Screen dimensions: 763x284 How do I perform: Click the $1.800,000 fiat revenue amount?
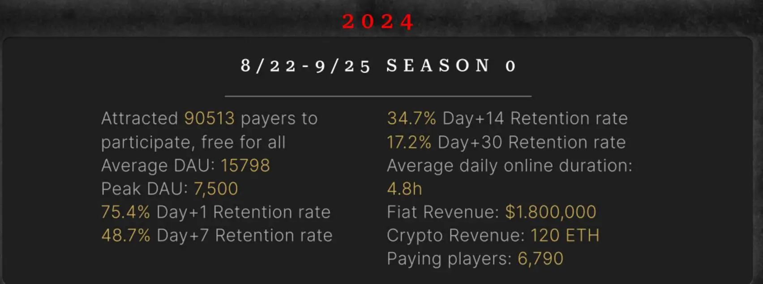551,212
